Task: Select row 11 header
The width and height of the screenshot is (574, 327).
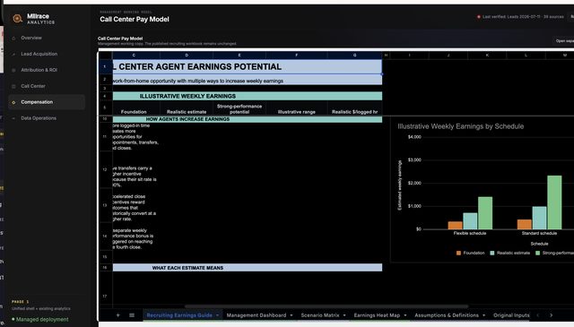Action: pyautogui.click(x=105, y=137)
